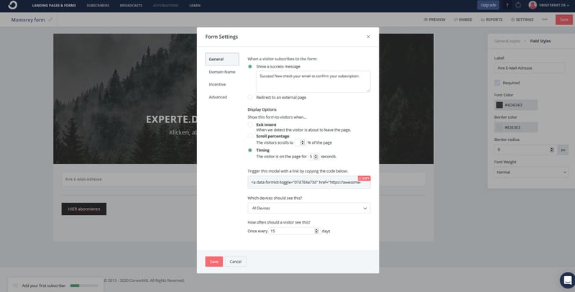
Task: Open the Reports toolbar item
Action: click(492, 19)
